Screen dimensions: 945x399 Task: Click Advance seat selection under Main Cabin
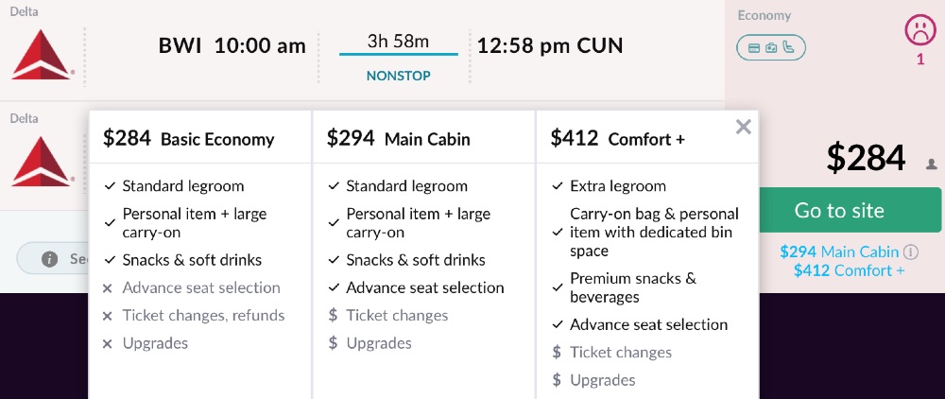pos(424,287)
